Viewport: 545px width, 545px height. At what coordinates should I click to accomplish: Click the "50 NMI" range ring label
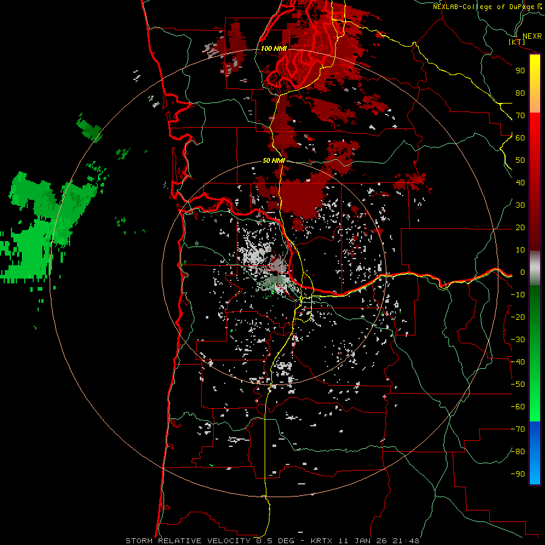pos(274,160)
